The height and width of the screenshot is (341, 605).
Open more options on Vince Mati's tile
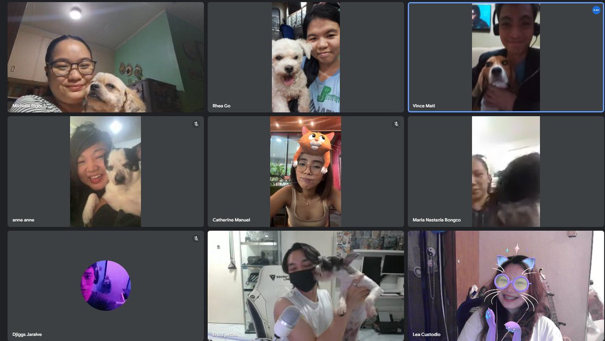596,10
